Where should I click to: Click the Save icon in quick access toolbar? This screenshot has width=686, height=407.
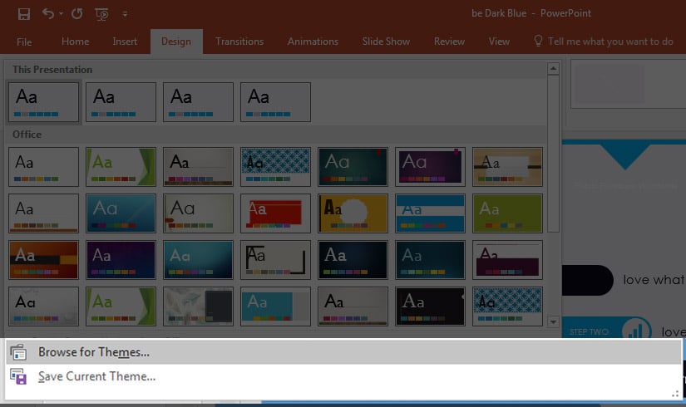click(24, 13)
